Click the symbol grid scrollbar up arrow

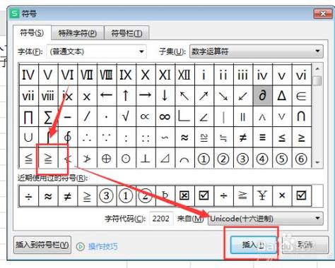pyautogui.click(x=317, y=69)
